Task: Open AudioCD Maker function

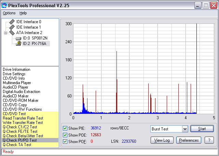Action: [15, 96]
